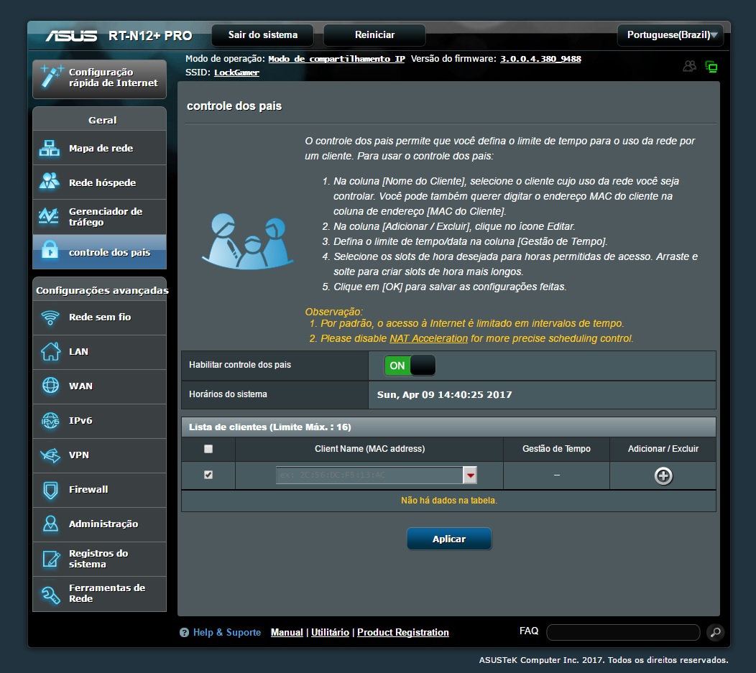Select the controle dos pais tab
Image resolution: width=756 pixels, height=673 pixels.
(x=99, y=251)
